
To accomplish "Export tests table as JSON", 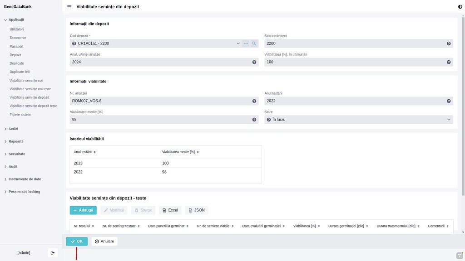I will click(x=197, y=210).
